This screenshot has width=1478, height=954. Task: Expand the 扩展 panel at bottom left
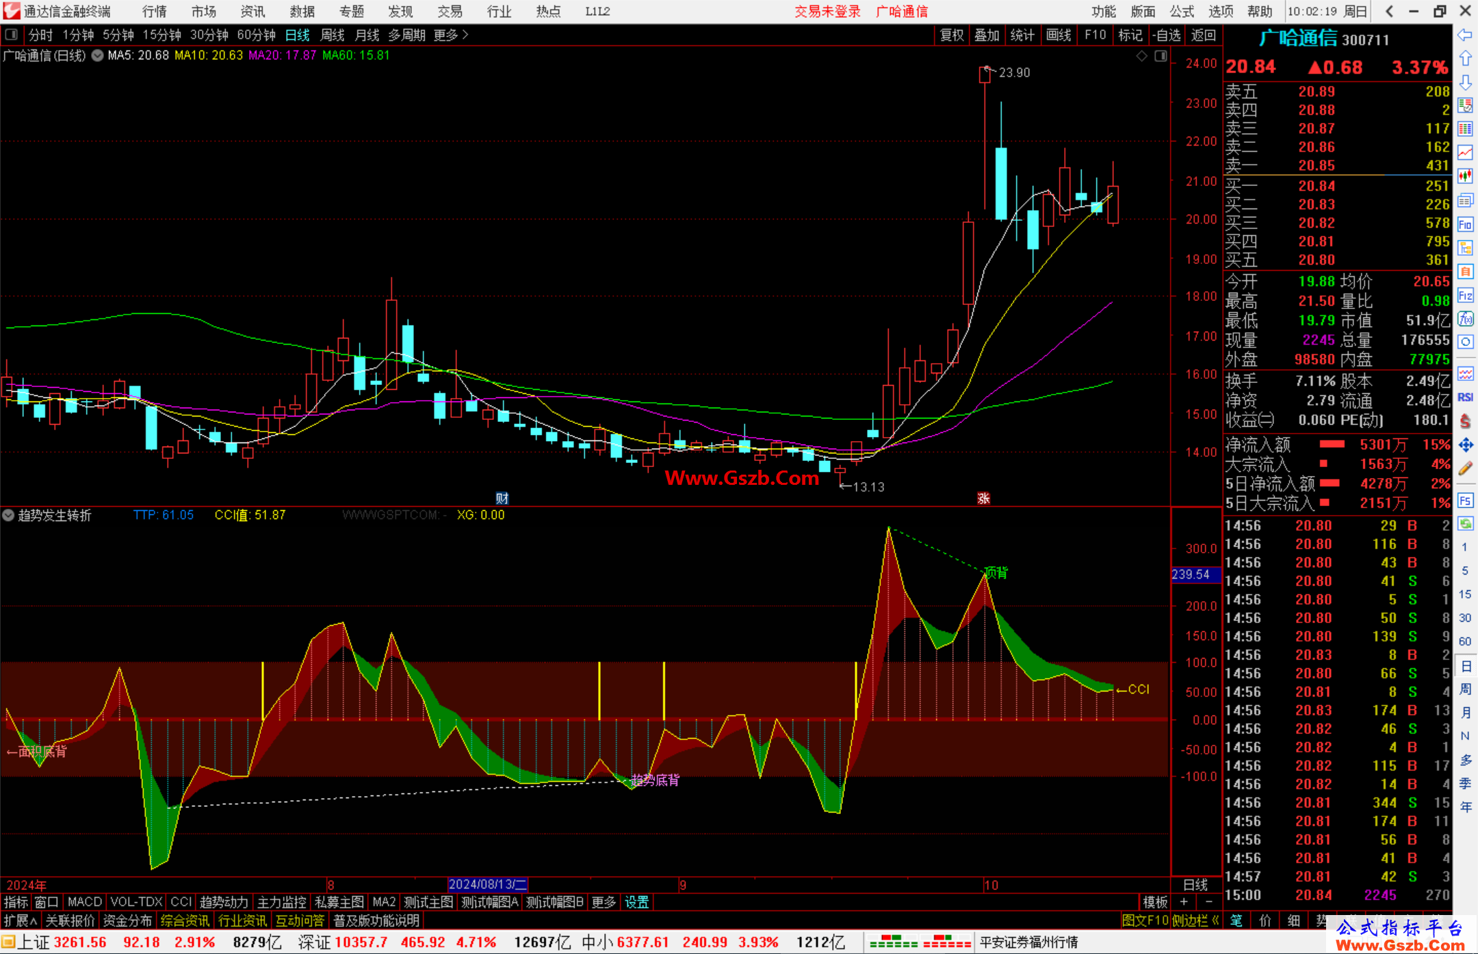click(x=21, y=920)
